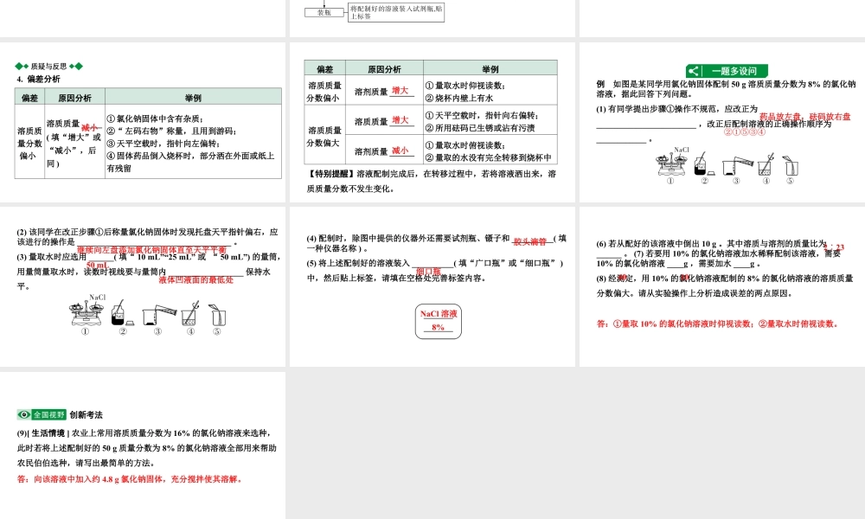
Task: Click the transfer-to-bottle icon ⑤
Action: tap(789, 163)
